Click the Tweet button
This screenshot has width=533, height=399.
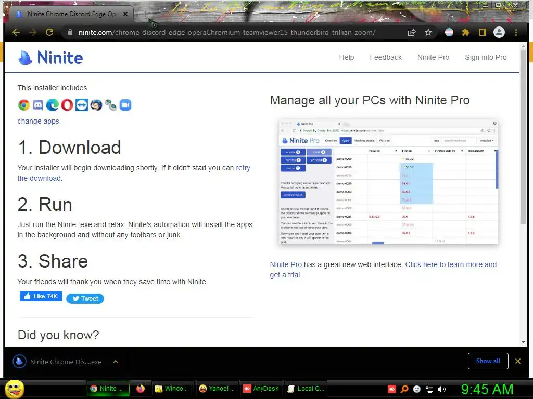[x=85, y=299]
